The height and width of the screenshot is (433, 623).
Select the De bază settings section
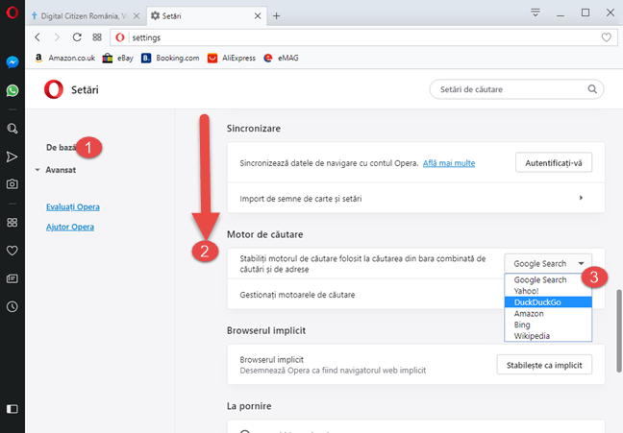62,148
